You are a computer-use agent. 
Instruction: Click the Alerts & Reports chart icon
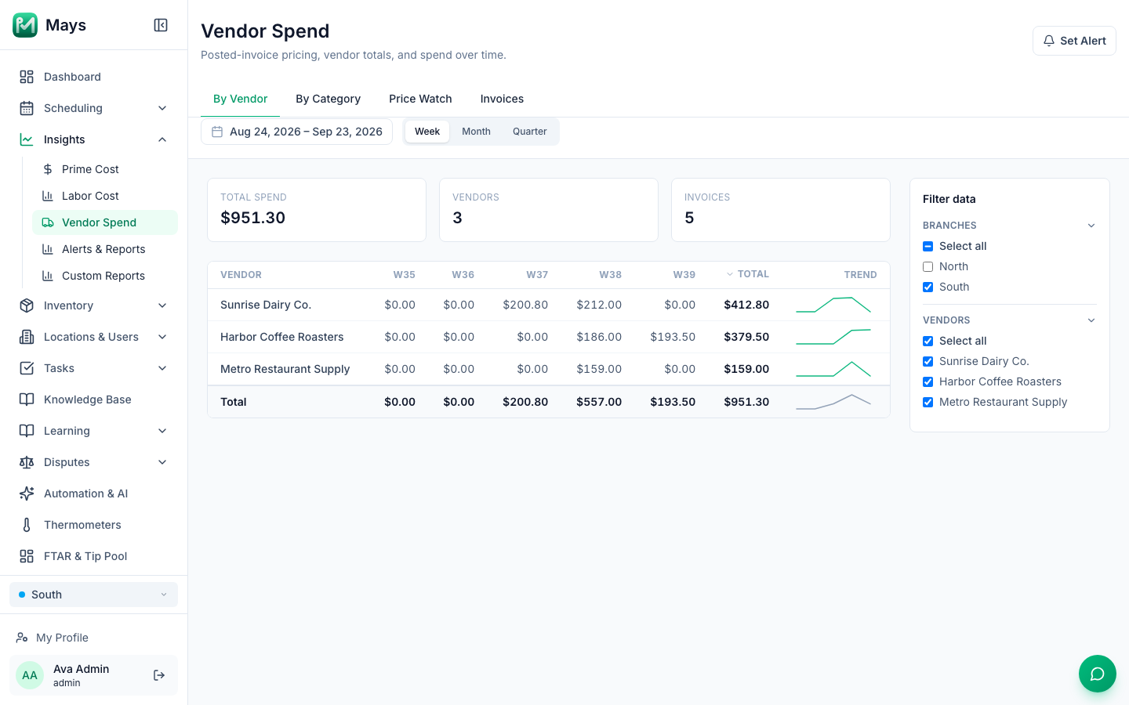coord(48,249)
